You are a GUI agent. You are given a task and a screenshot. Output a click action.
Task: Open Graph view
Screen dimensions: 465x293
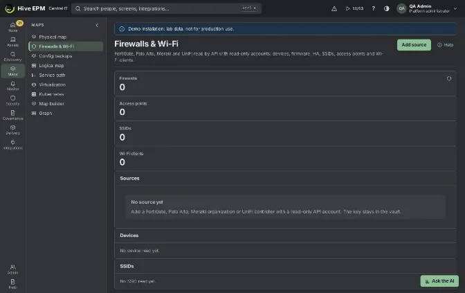coord(66,113)
